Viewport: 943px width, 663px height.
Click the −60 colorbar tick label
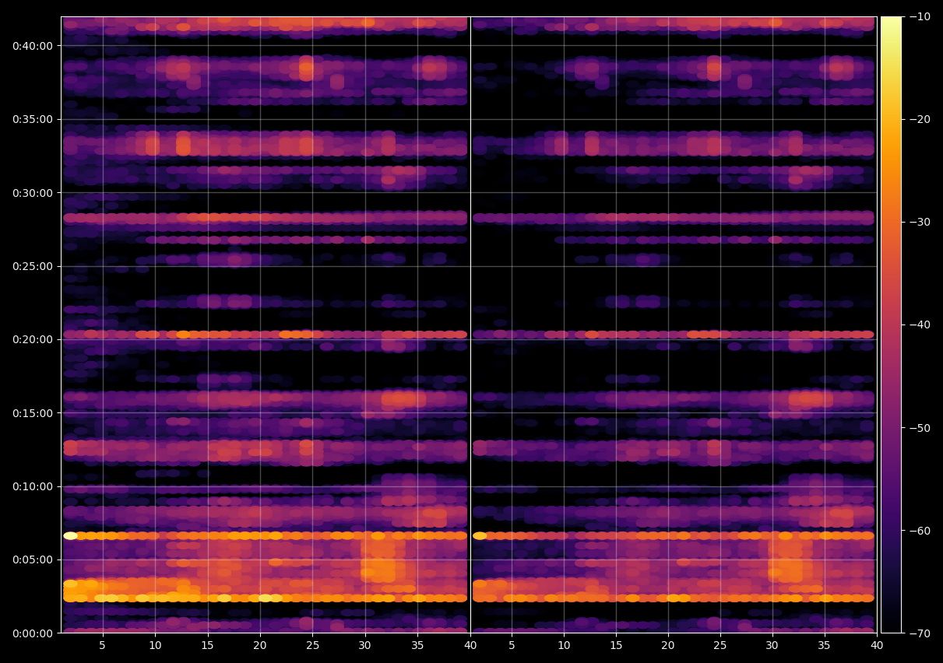click(919, 530)
